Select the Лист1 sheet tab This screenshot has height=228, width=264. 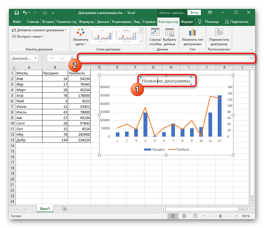pos(45,209)
